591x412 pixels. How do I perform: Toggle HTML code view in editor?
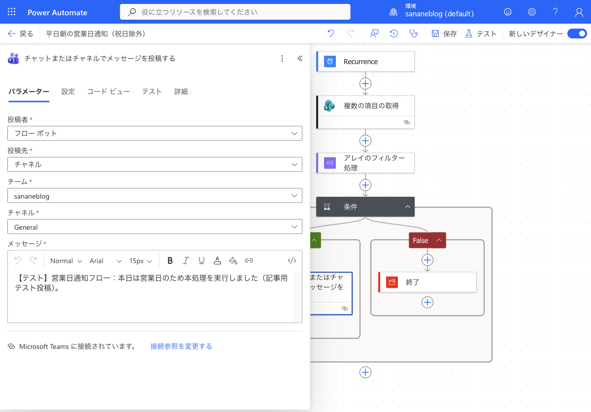point(292,261)
